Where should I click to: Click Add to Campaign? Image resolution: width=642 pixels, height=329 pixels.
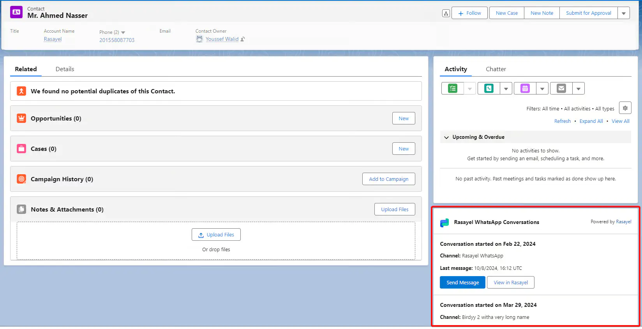389,179
